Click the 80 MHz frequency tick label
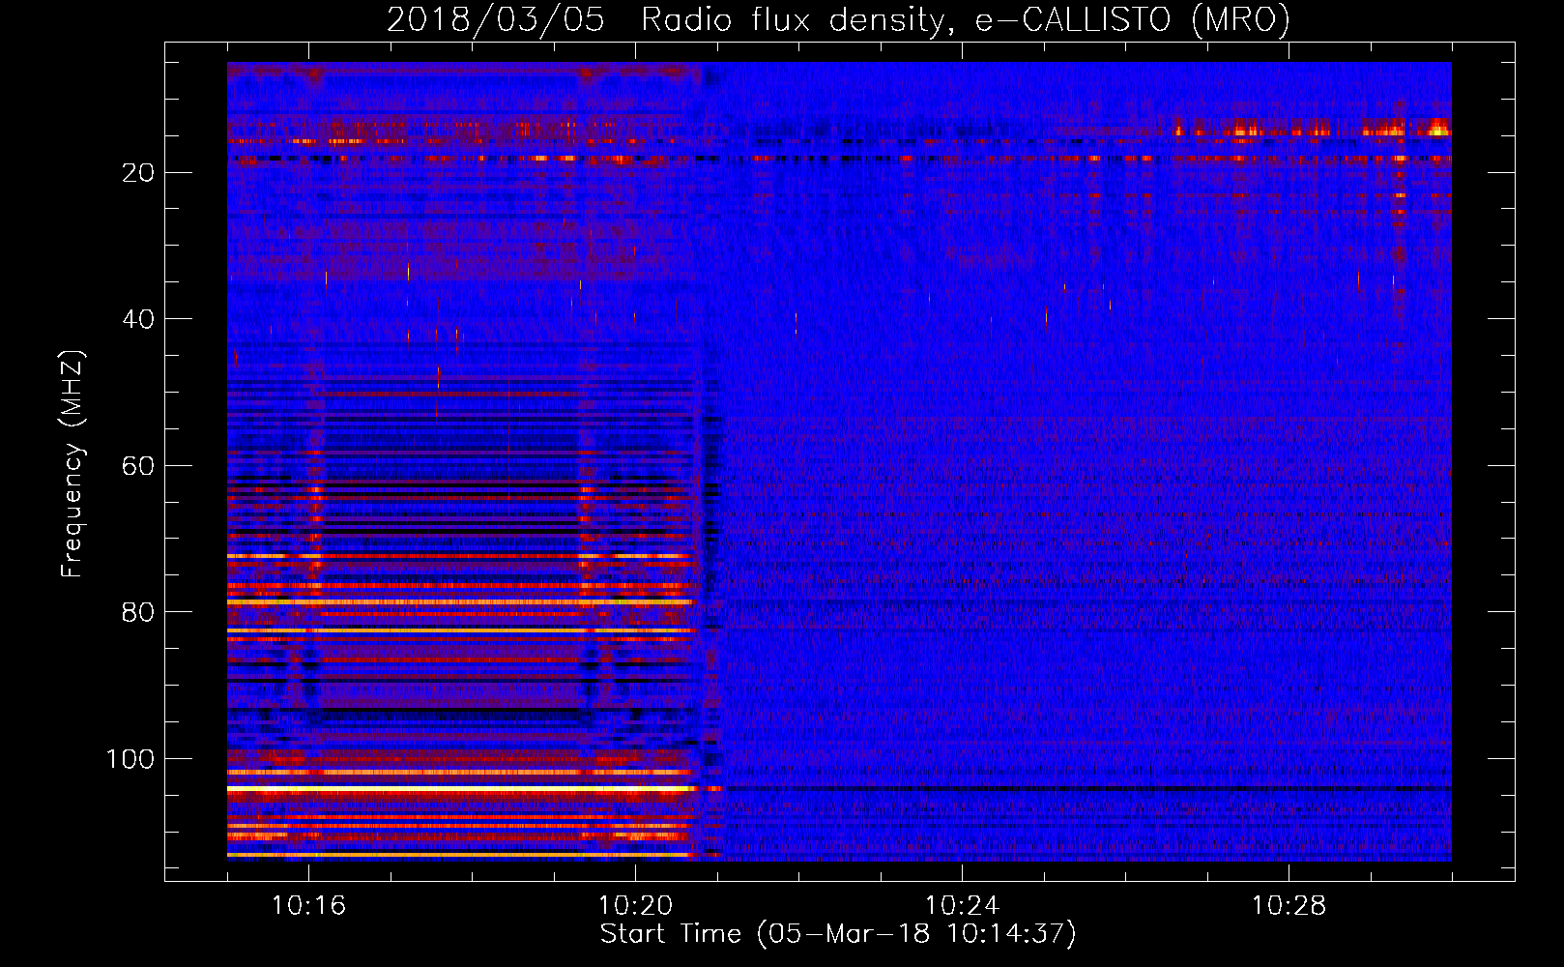 tap(139, 612)
